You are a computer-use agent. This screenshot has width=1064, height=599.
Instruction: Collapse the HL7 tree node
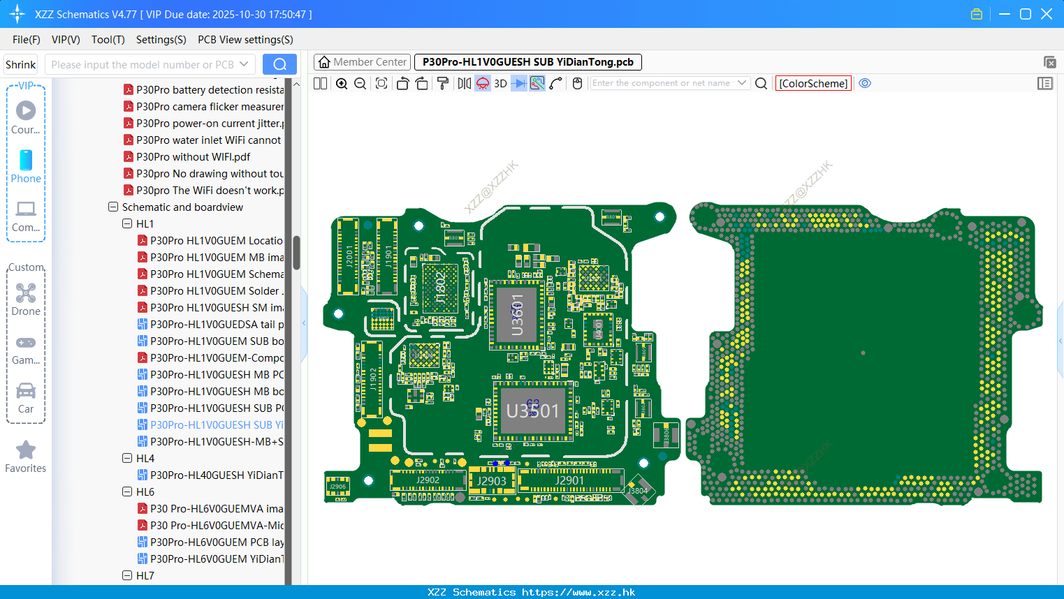click(127, 576)
